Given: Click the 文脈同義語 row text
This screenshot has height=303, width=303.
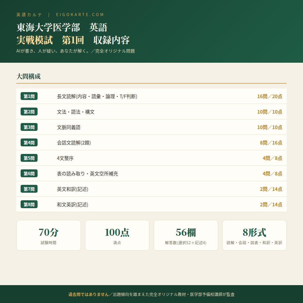Looking at the screenshot, I should tap(68, 127).
